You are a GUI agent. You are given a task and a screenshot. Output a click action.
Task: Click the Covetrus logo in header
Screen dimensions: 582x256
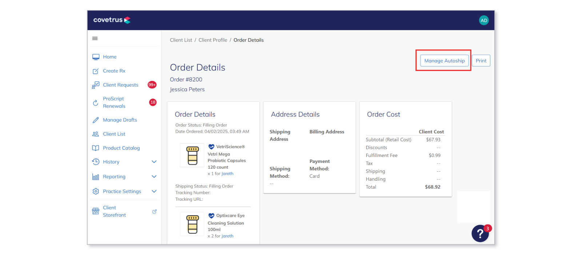112,20
